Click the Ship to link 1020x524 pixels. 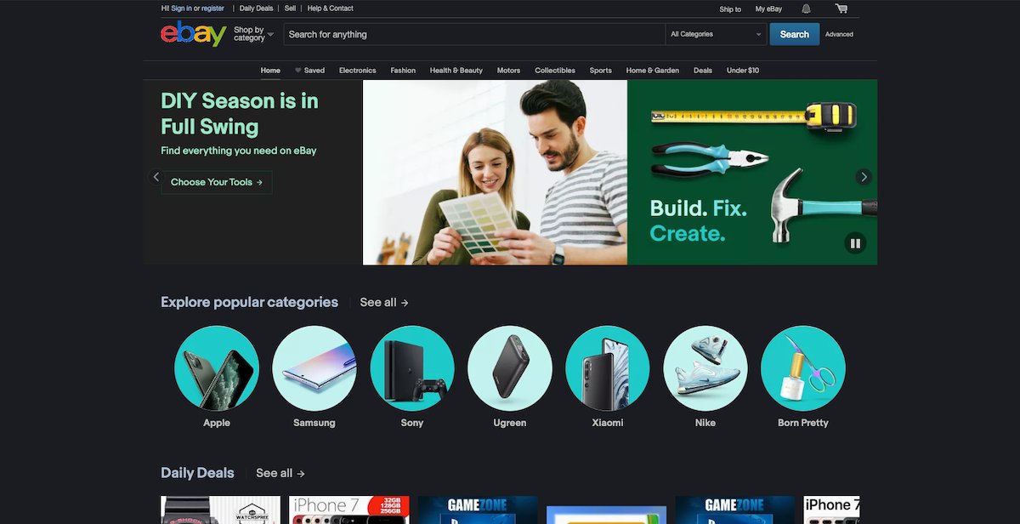pos(730,9)
